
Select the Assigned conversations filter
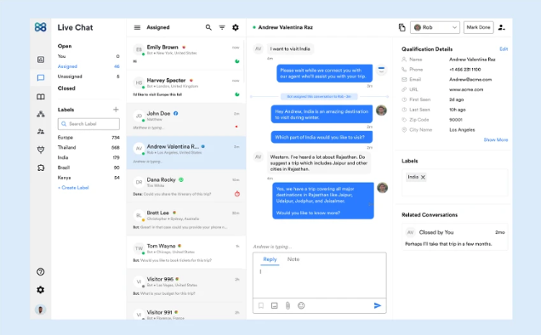coord(88,66)
